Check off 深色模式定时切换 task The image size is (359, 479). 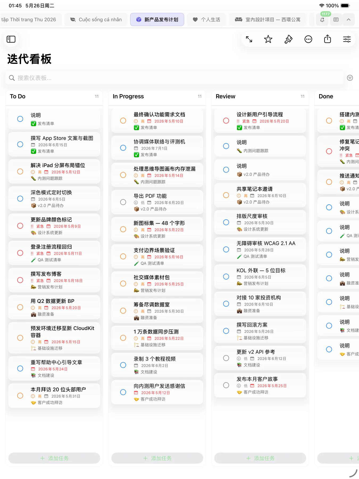pos(20,199)
